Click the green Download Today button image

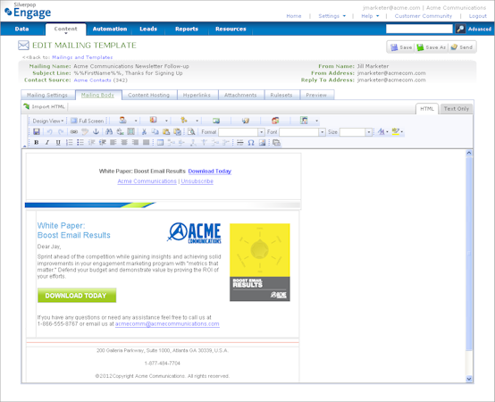pos(77,296)
